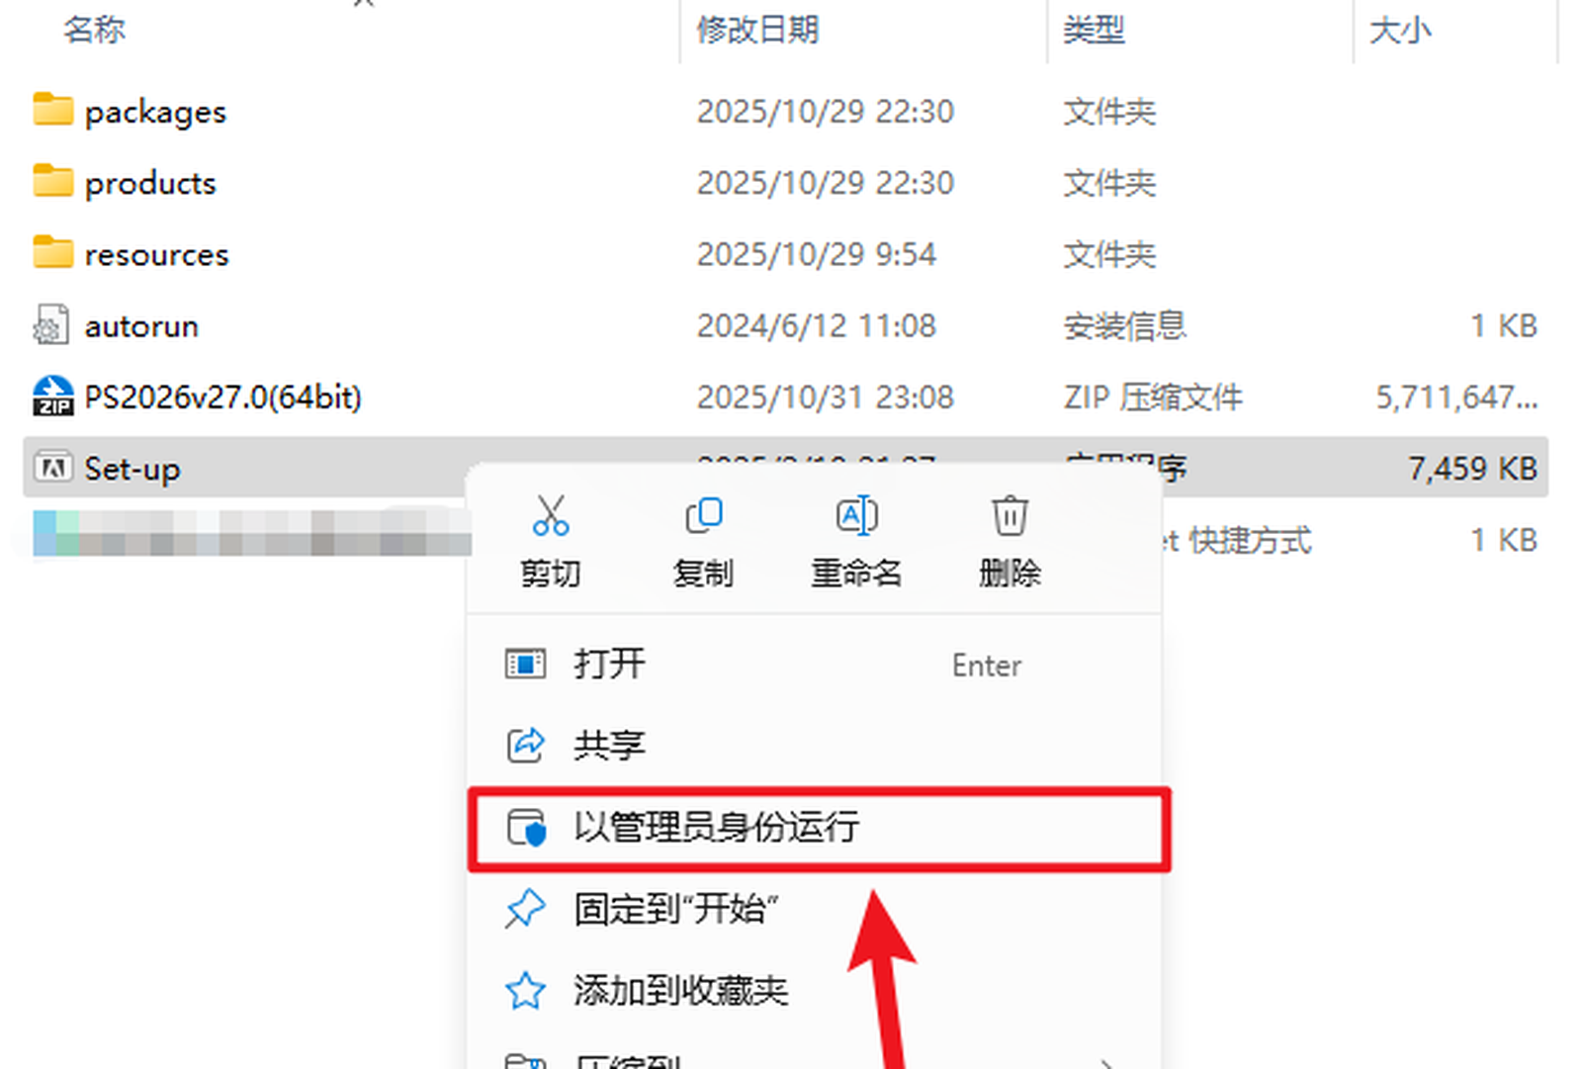Click the star icon for 添加到收藏夹
Screen dimensions: 1582x1069
coord(525,990)
